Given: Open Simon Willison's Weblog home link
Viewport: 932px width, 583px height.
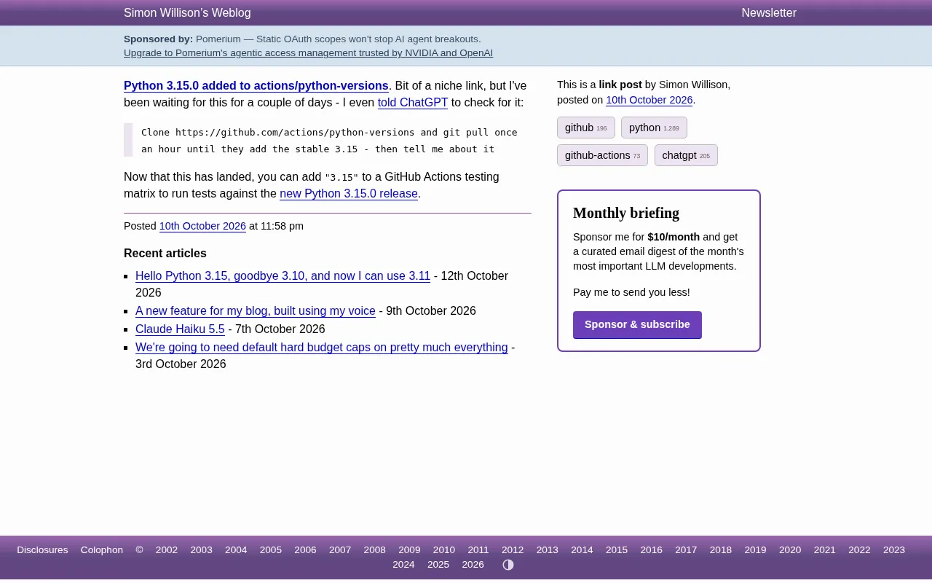Looking at the screenshot, I should (x=187, y=13).
